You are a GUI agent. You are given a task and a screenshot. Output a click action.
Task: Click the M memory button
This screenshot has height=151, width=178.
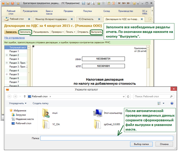119,3
